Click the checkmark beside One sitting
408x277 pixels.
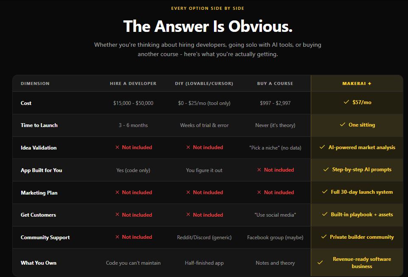(x=343, y=125)
